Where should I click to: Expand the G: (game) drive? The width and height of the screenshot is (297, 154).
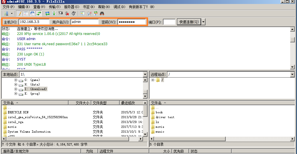click(x=16, y=80)
